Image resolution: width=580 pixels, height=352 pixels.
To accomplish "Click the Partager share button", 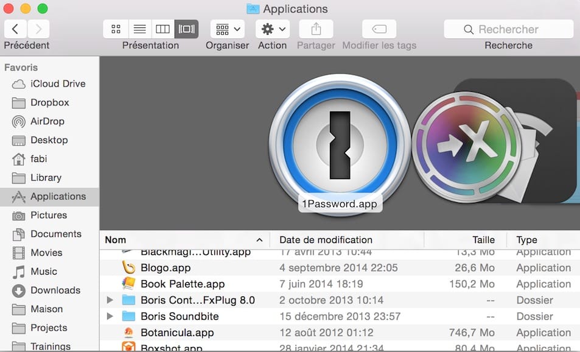I will pos(316,29).
